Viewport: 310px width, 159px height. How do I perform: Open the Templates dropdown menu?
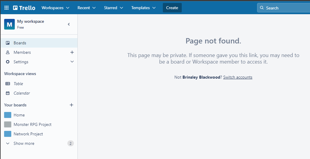[143, 8]
